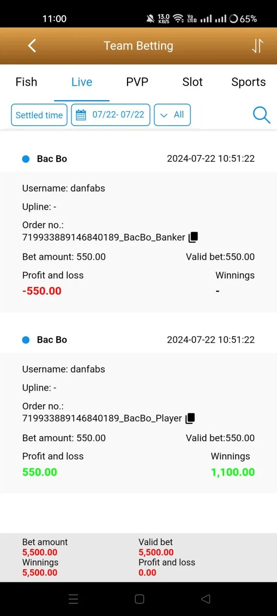Screen dimensions: 277x616
Task: Copy the BacBo_Banker order number
Action: pos(193,237)
